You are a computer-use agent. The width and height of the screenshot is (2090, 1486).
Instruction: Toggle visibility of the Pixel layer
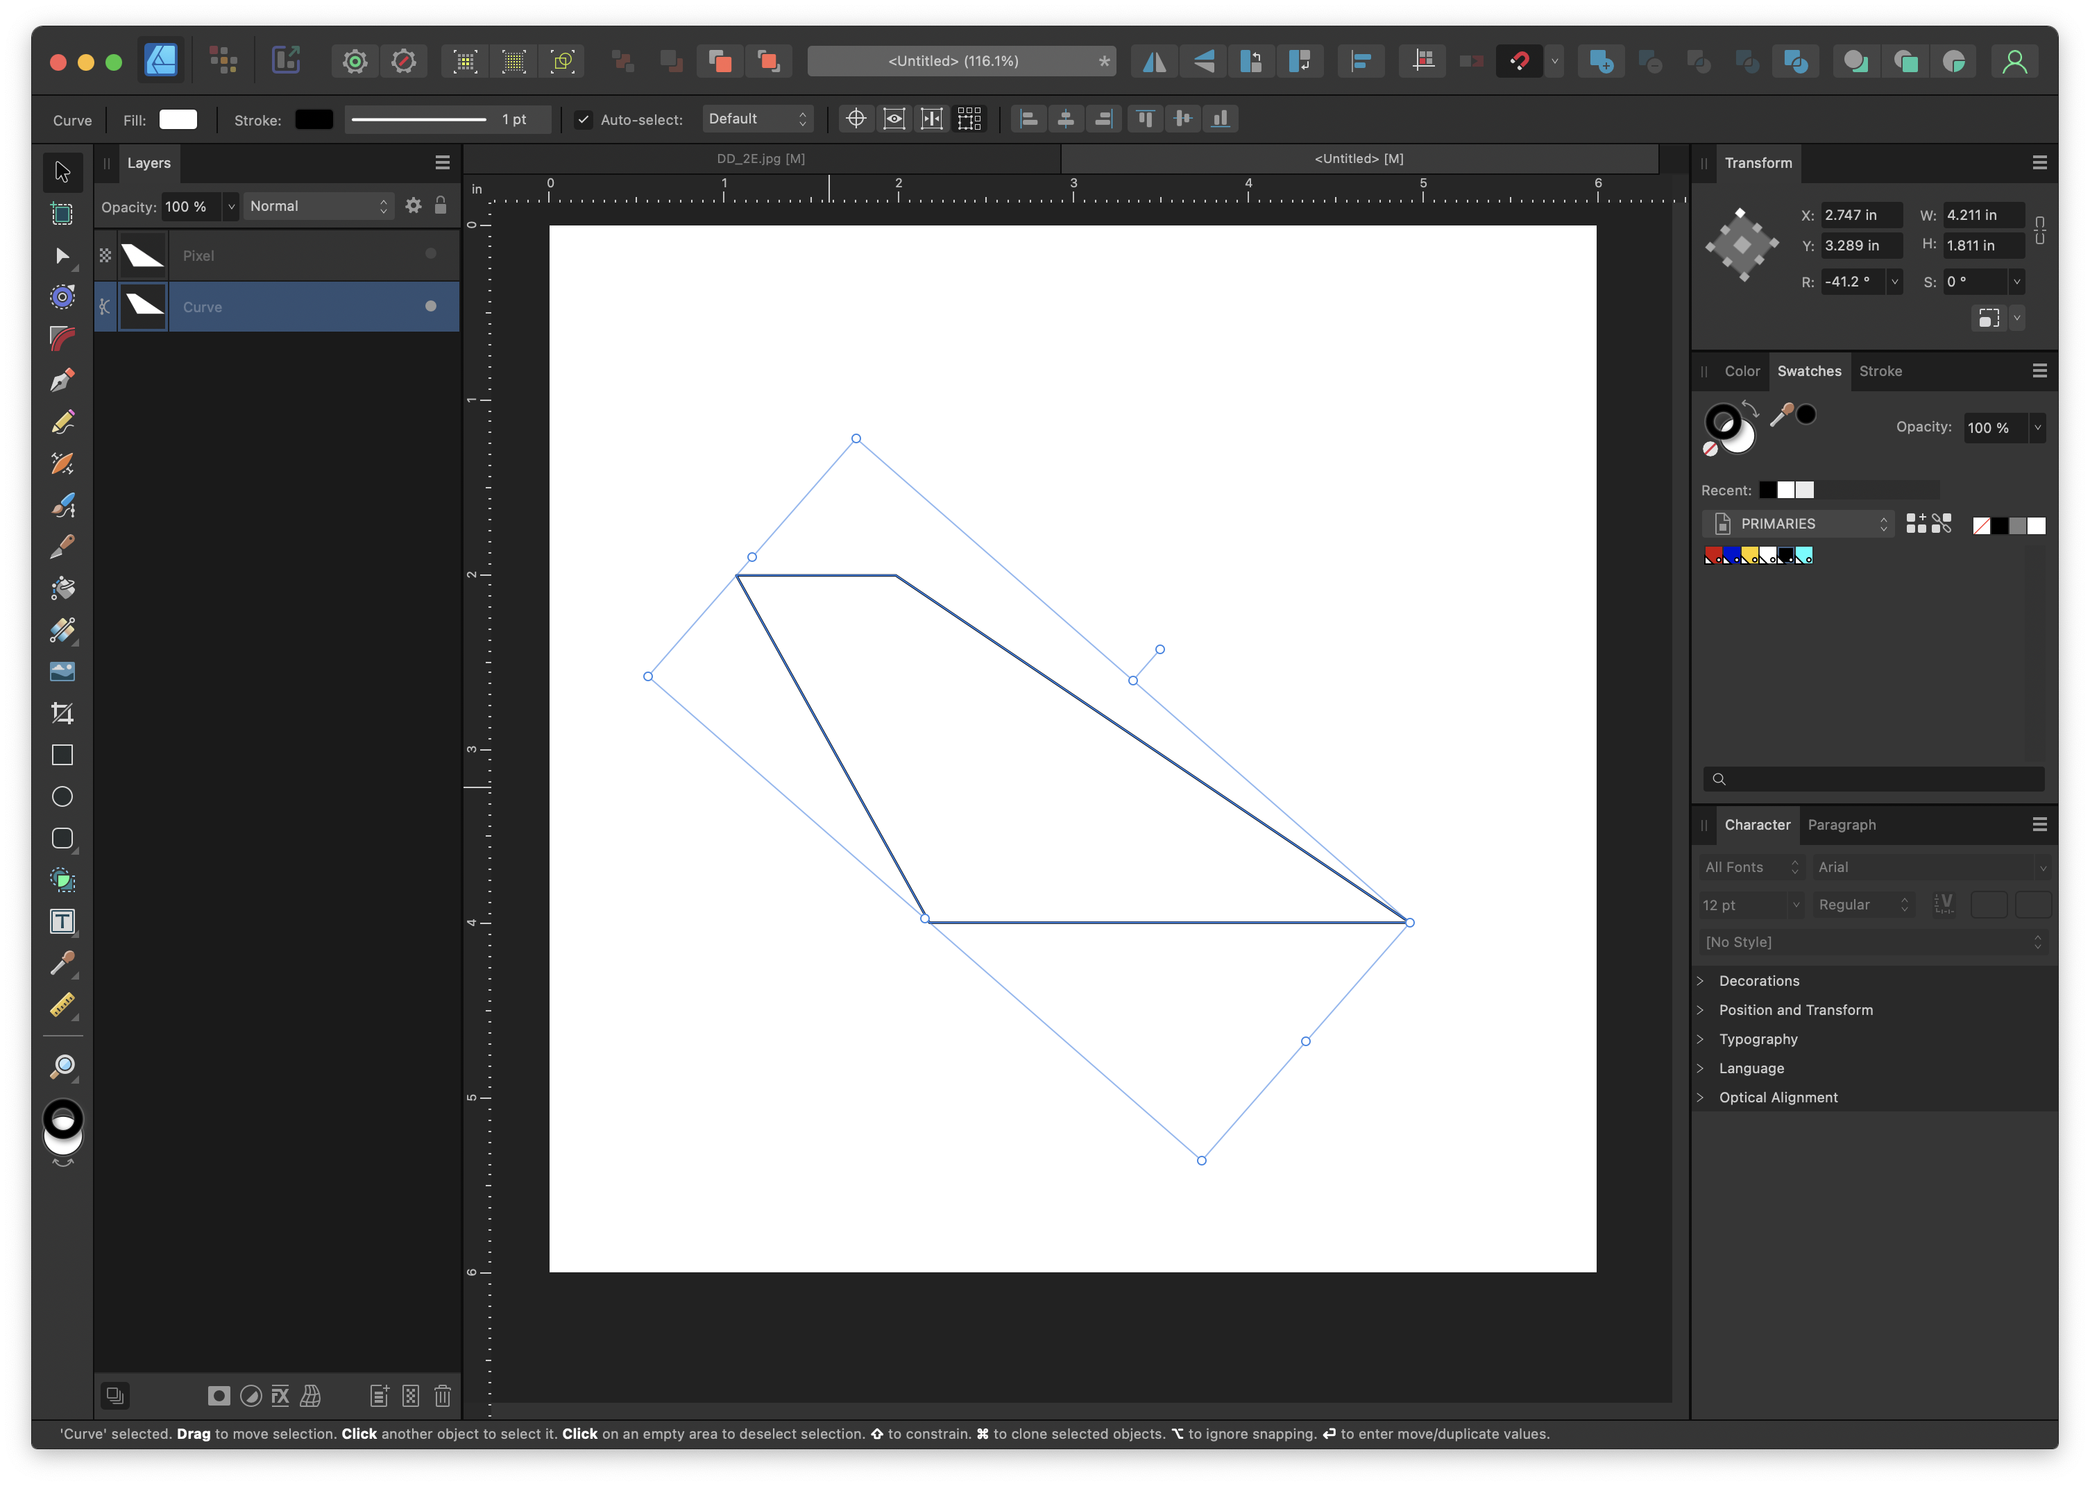pyautogui.click(x=431, y=255)
